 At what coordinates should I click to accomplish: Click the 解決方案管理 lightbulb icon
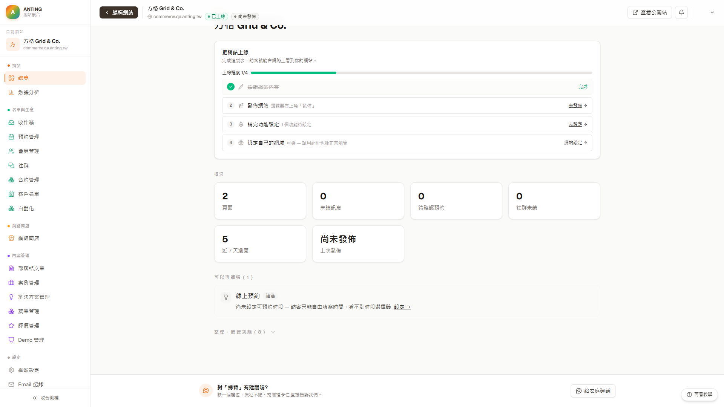[x=11, y=297]
